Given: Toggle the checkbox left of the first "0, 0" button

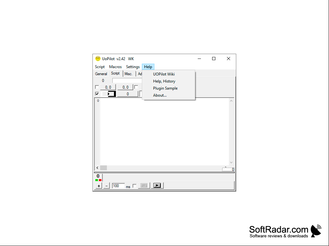Looking at the screenshot, I should tap(97, 87).
